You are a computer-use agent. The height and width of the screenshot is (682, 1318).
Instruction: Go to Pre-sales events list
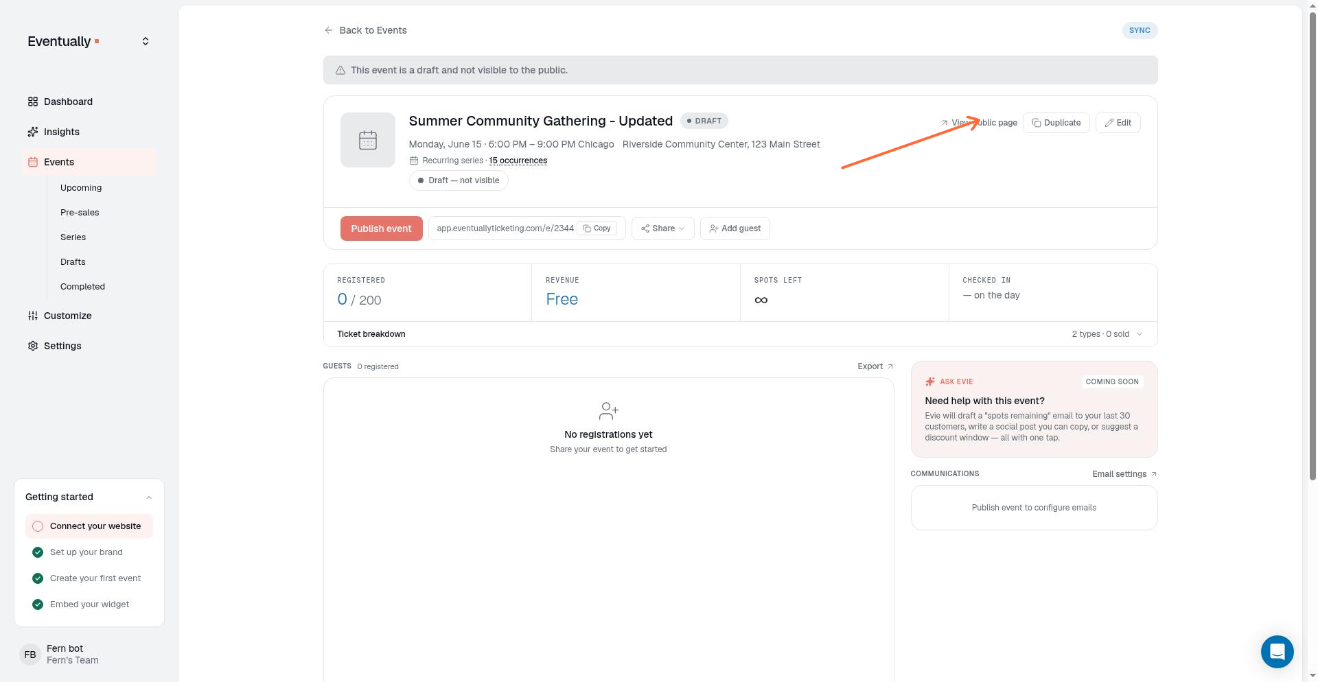click(x=80, y=213)
